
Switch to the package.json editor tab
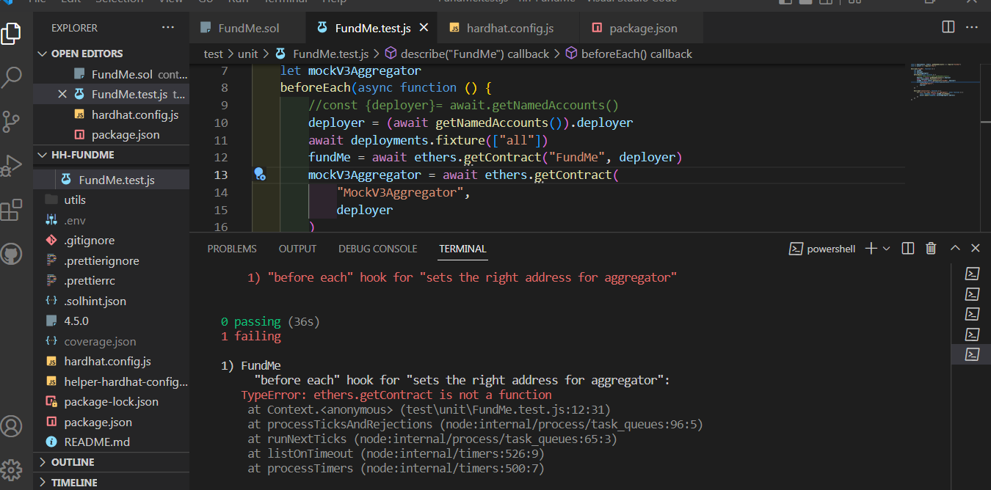(642, 29)
